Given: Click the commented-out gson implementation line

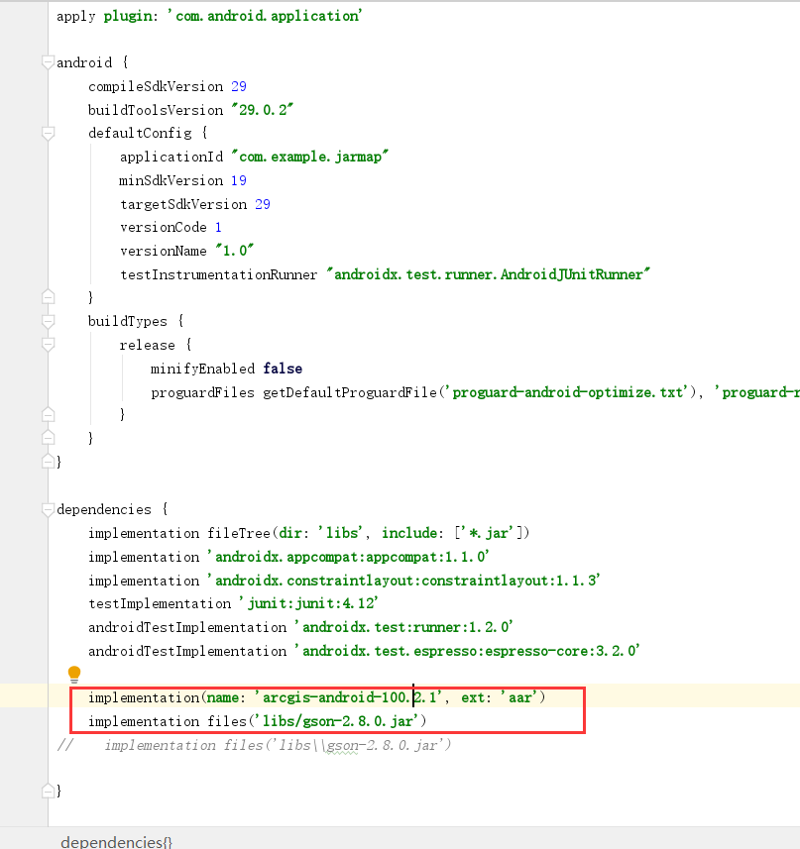Looking at the screenshot, I should (x=255, y=746).
